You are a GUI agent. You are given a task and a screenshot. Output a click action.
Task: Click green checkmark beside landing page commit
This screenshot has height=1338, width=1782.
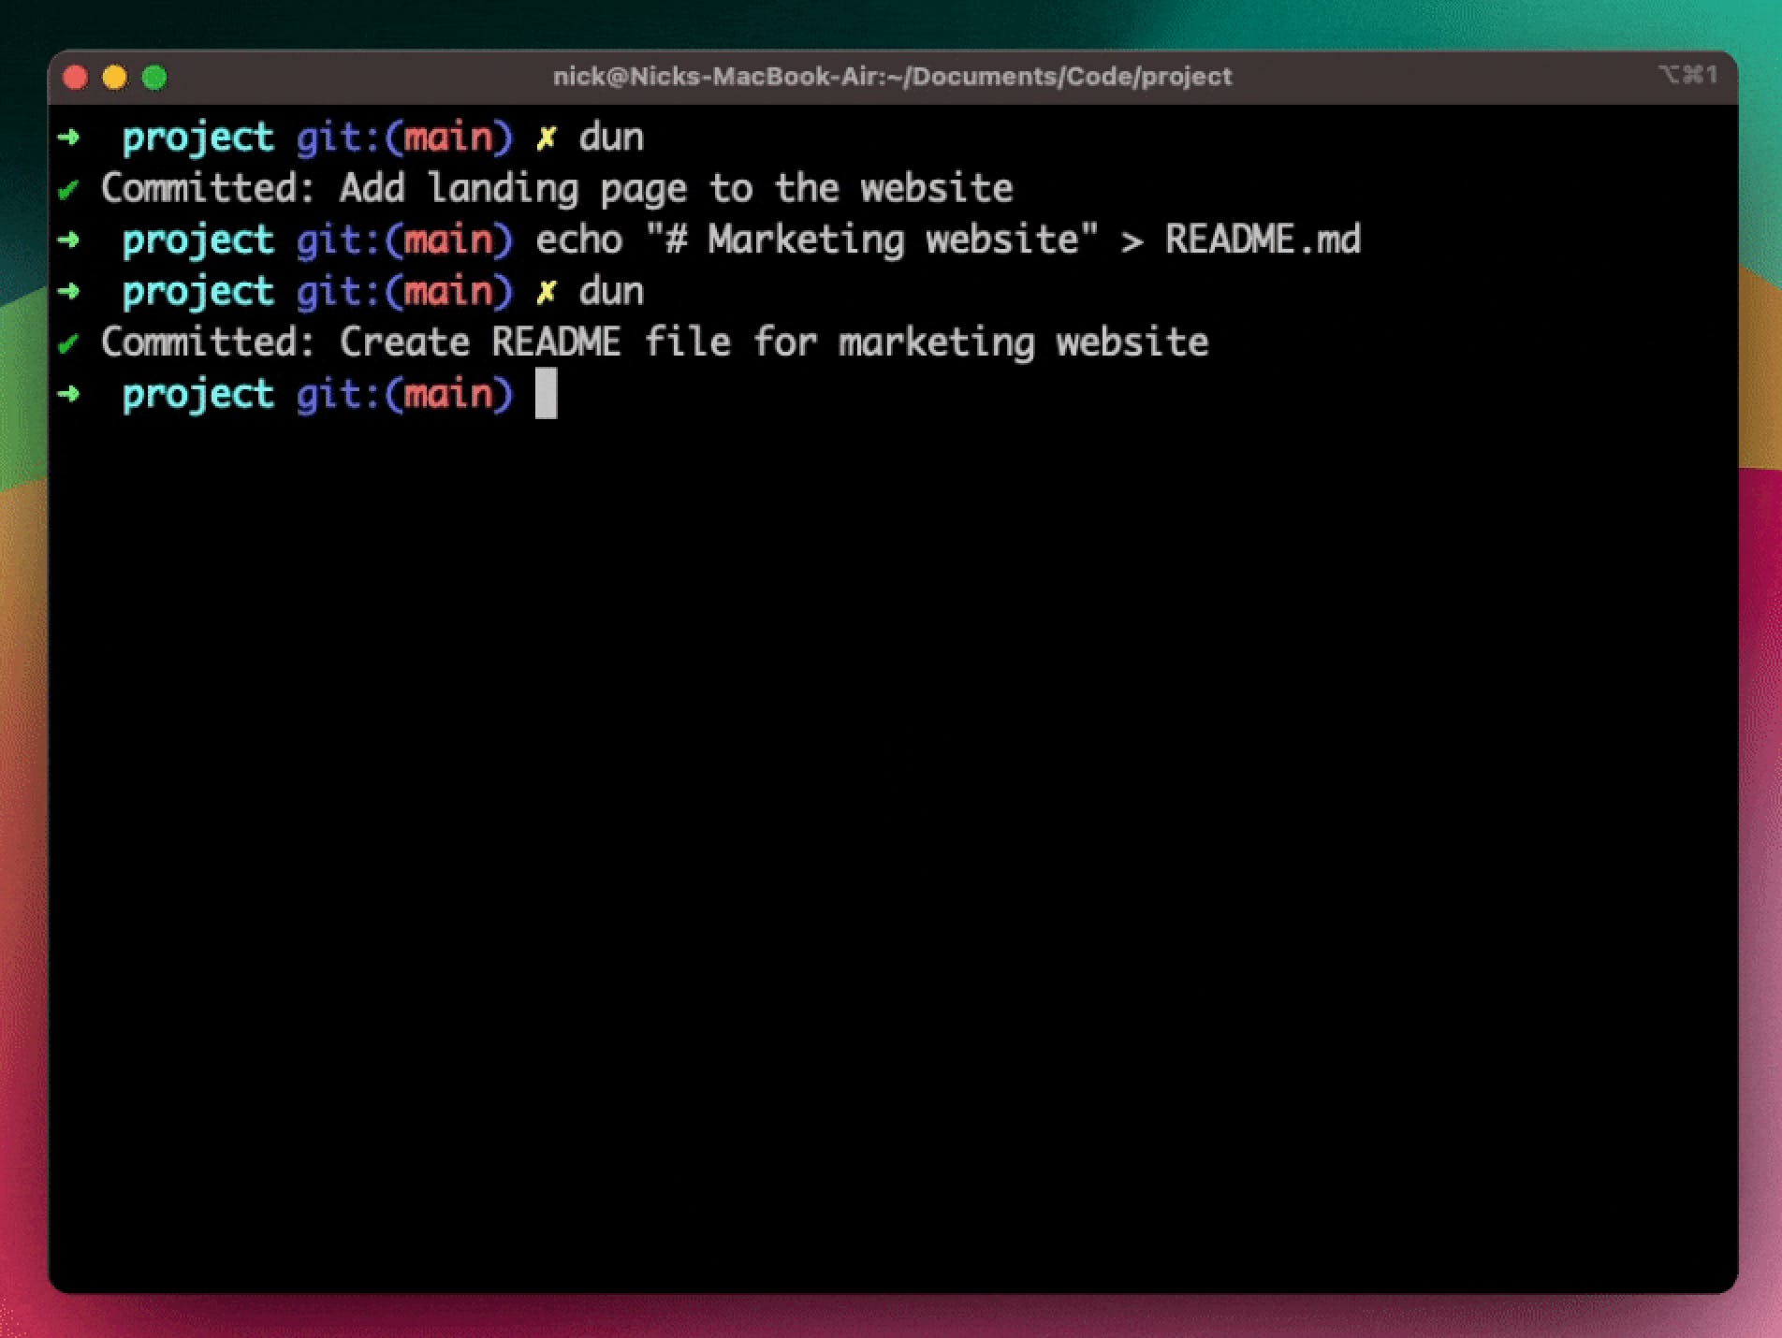click(x=67, y=191)
